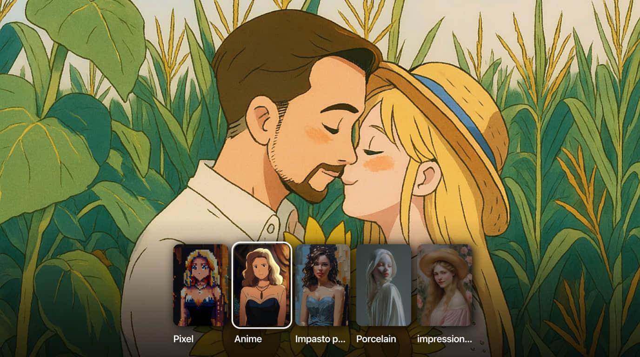This screenshot has height=357, width=640.
Task: Choose the Impasto painting style thumbnail
Action: tap(323, 285)
